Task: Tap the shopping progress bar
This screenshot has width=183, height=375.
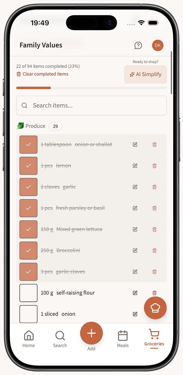Action: [91, 88]
